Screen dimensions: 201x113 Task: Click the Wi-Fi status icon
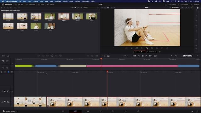pyautogui.click(x=172, y=1)
